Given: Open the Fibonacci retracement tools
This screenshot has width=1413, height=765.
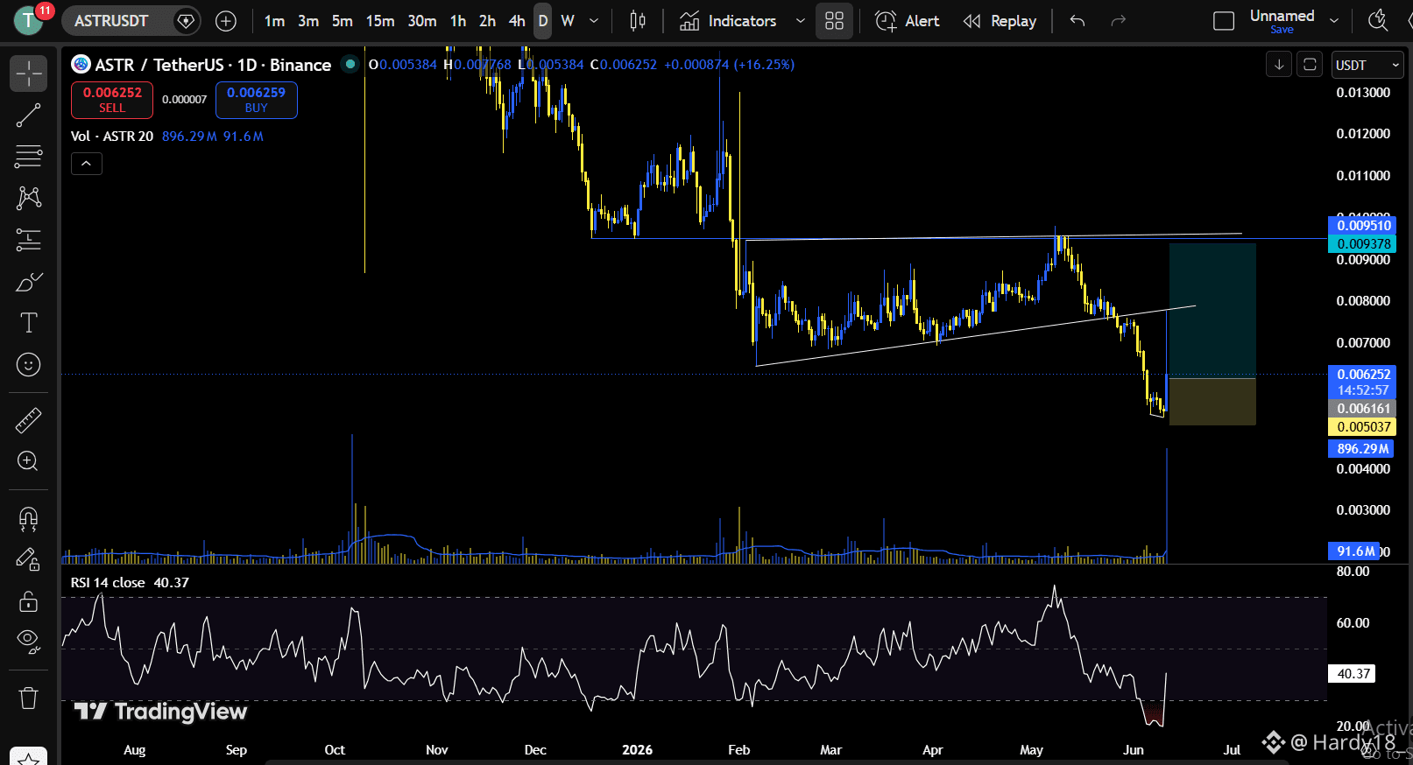Looking at the screenshot, I should tap(28, 157).
